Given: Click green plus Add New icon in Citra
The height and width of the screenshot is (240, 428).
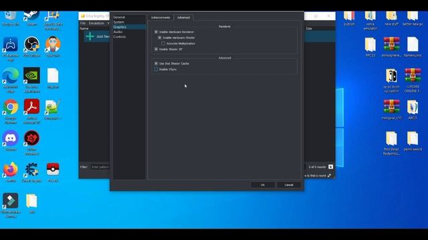Looking at the screenshot, I should [90, 36].
